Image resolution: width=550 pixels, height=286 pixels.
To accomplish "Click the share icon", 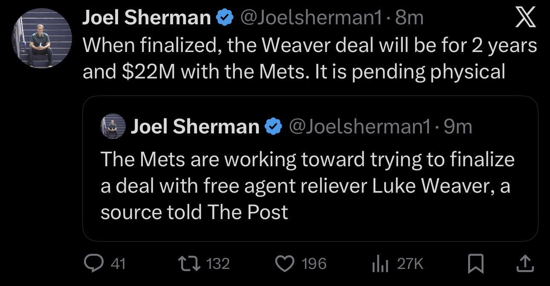I will tap(524, 263).
